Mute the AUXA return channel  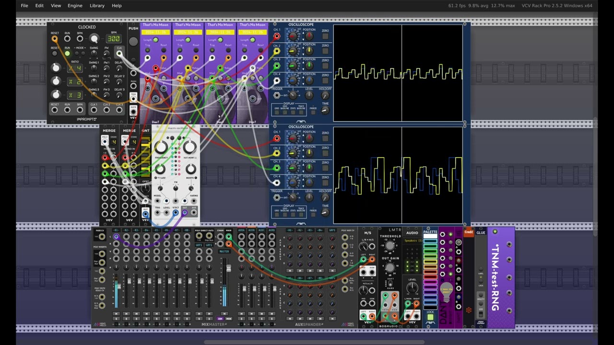[x=241, y=314]
